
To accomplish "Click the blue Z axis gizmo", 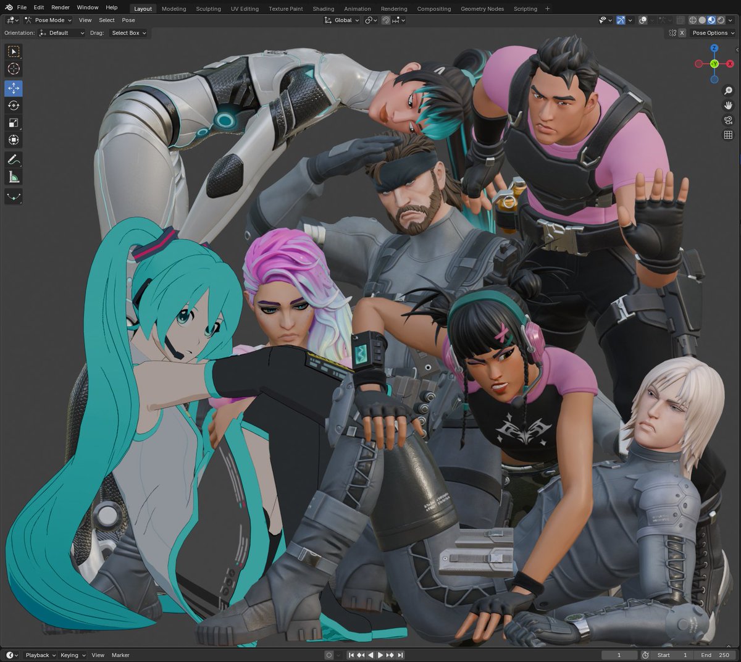I will (x=714, y=48).
